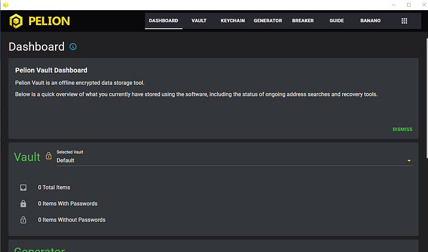428x252 pixels.
Task: Open the Guide tab
Action: click(x=337, y=21)
